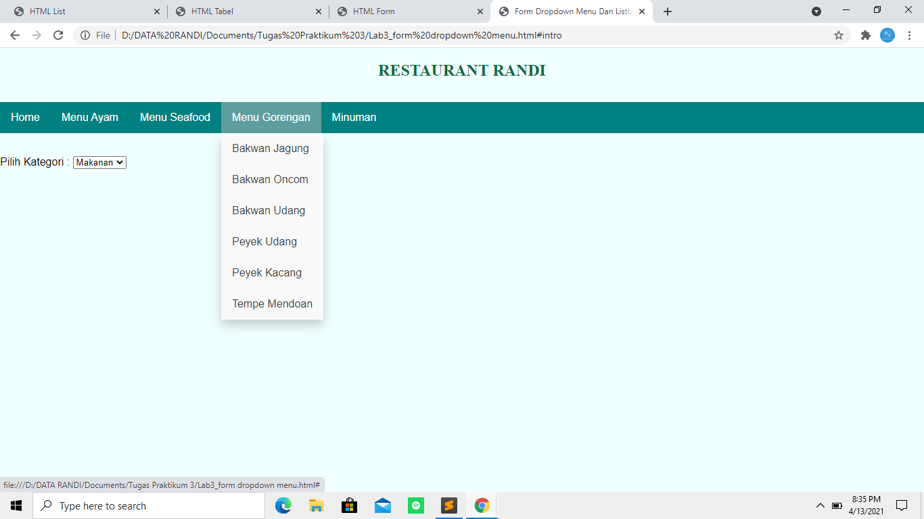The image size is (924, 519).
Task: Open the Chrome profile avatar icon
Action: click(887, 35)
